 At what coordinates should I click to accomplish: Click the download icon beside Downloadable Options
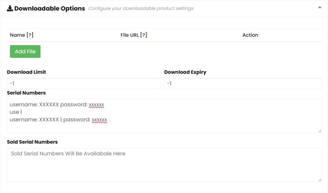pos(10,8)
